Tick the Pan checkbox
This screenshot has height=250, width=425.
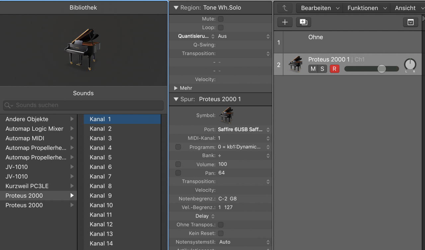[x=178, y=173]
